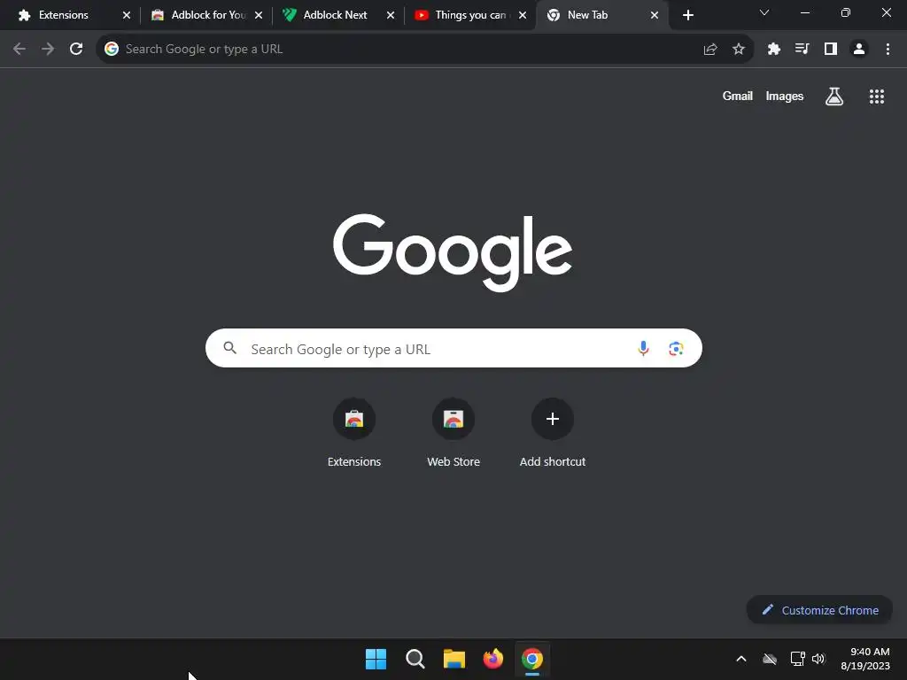Add a new shortcut tile
This screenshot has width=907, height=680.
(x=553, y=434)
